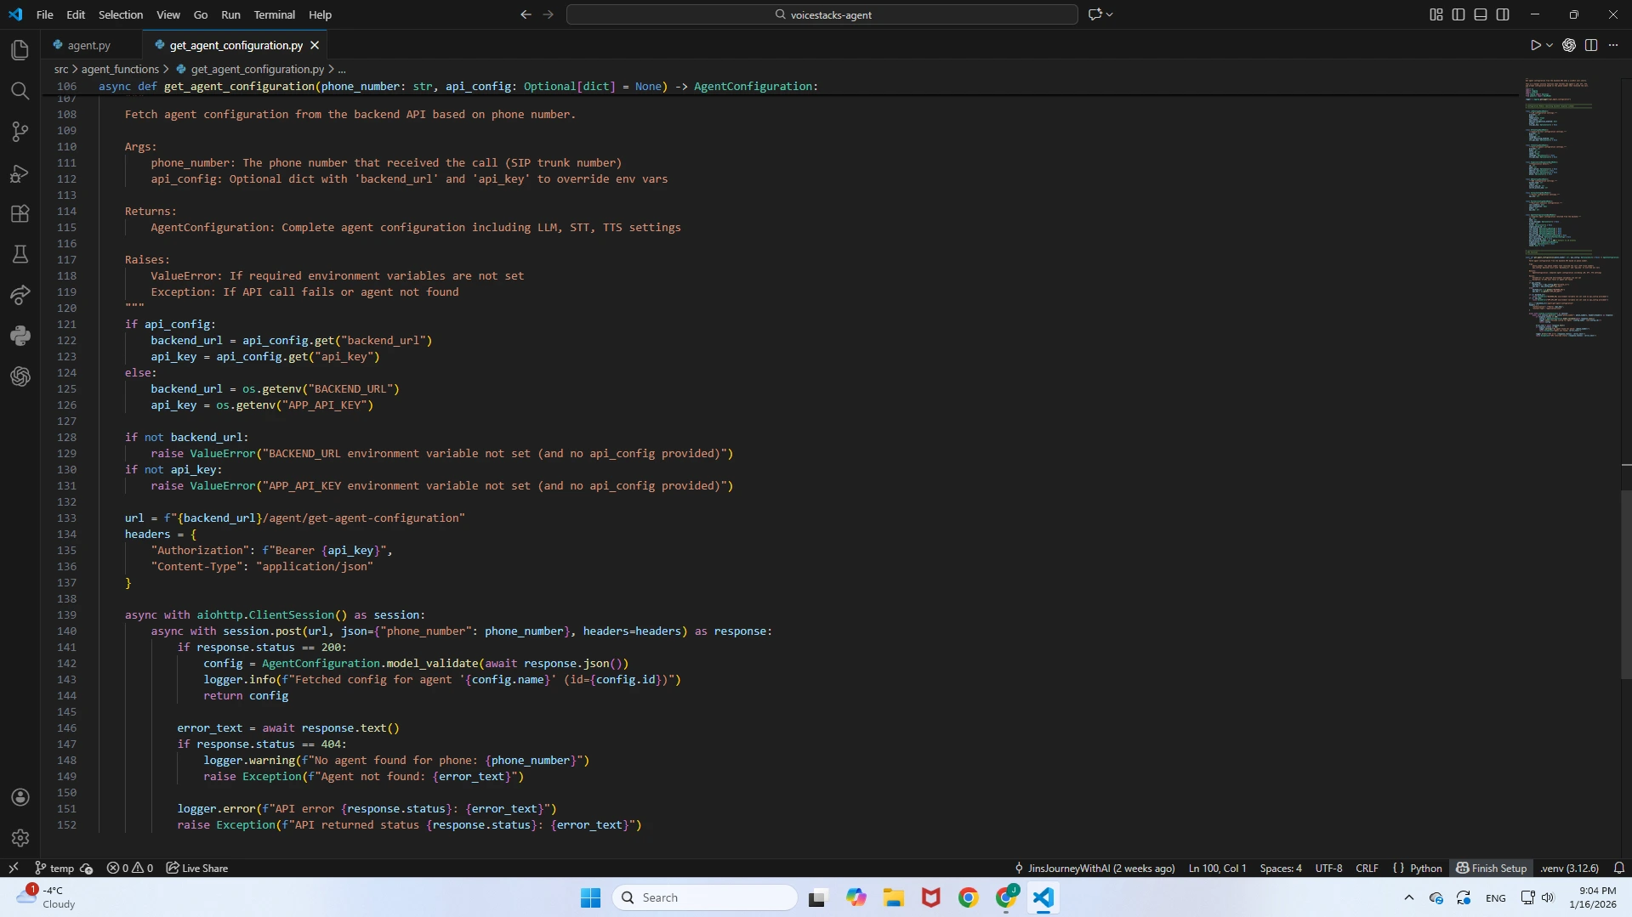Open the Search view in activity bar
The height and width of the screenshot is (917, 1632).
[20, 91]
